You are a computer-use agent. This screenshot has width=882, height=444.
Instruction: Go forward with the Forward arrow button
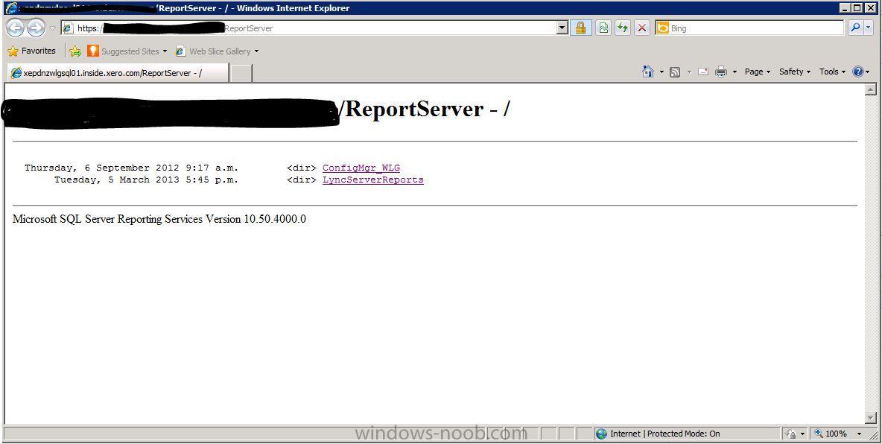click(x=36, y=28)
